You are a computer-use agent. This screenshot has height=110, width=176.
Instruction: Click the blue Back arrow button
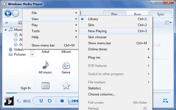(x=8, y=13)
